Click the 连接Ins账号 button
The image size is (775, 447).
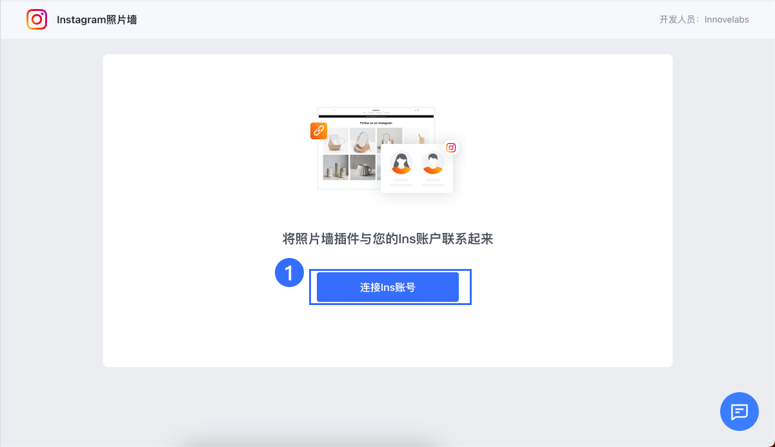388,287
